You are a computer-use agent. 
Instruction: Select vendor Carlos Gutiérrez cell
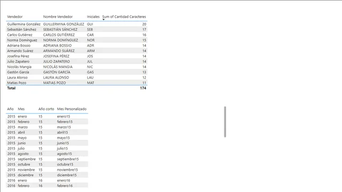coord(20,35)
